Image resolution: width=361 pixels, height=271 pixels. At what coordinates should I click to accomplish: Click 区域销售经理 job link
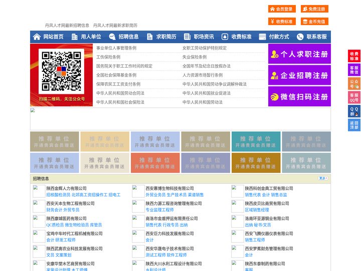257,210
